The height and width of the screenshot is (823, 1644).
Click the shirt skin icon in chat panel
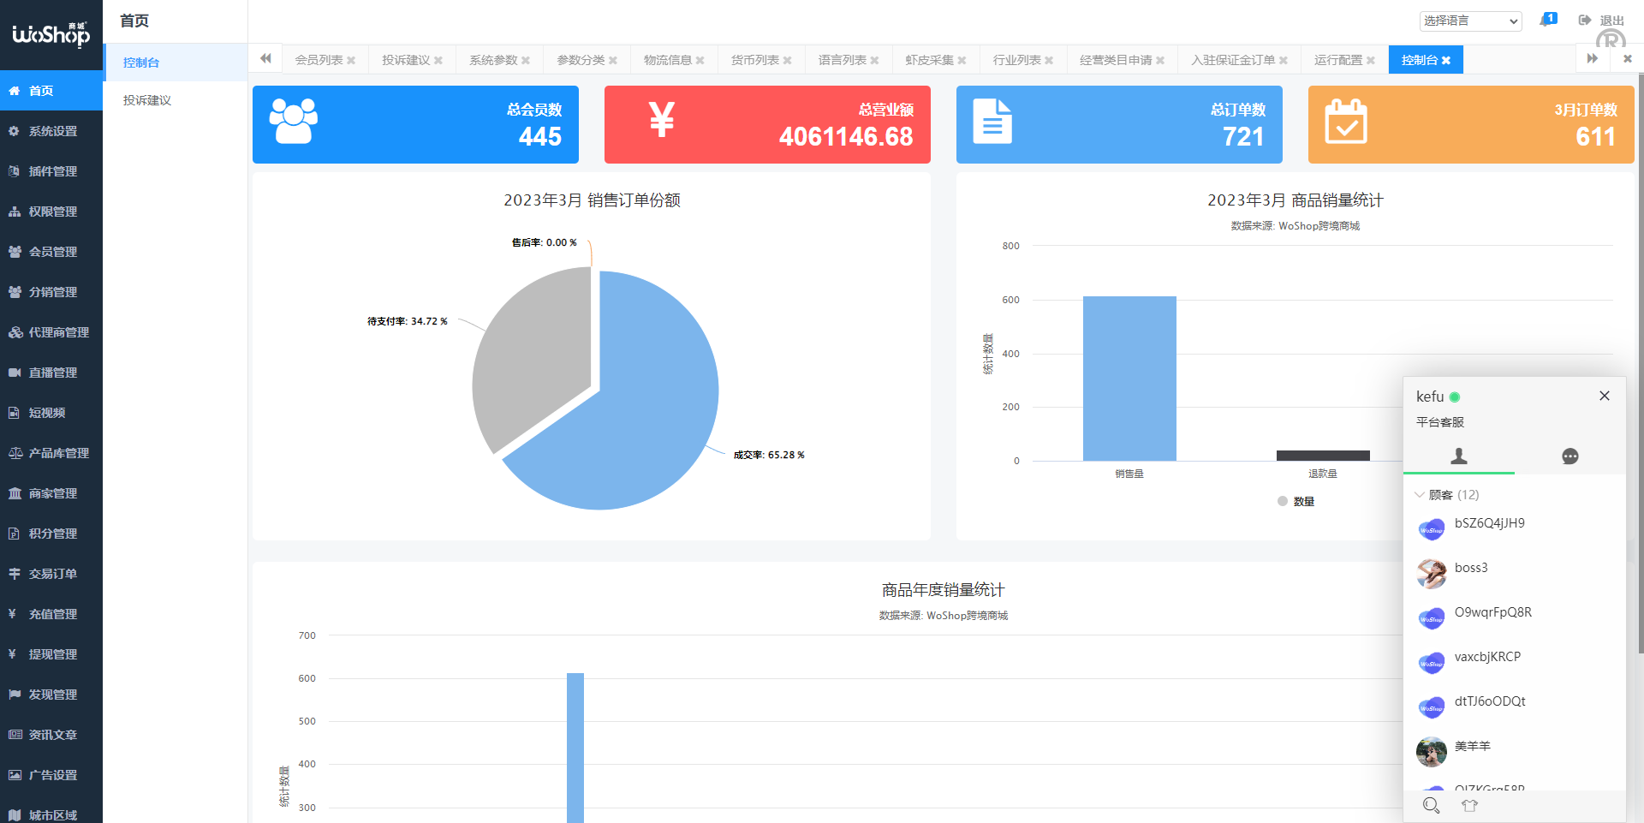pos(1469,805)
